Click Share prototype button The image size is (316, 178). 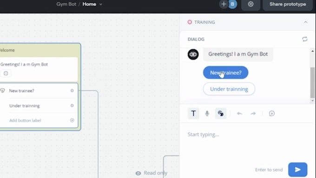pos(288,4)
